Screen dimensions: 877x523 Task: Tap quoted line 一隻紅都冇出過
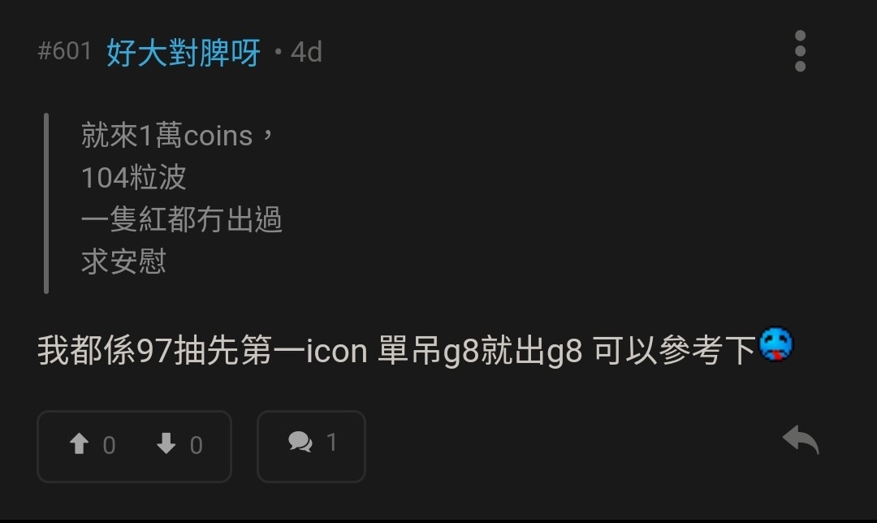point(182,219)
